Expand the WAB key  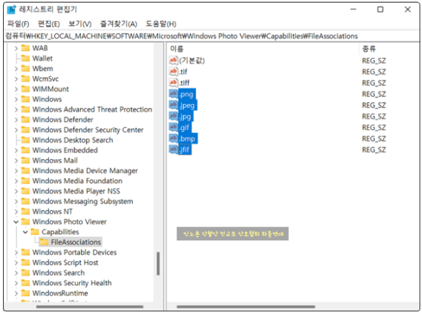pos(16,49)
